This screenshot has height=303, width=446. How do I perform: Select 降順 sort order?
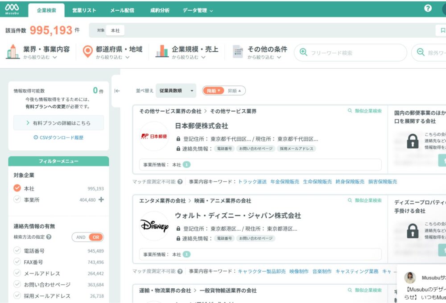click(x=213, y=91)
